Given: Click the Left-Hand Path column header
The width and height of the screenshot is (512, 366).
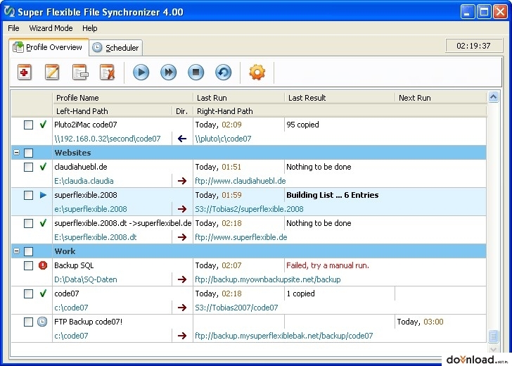Looking at the screenshot, I should [x=112, y=111].
